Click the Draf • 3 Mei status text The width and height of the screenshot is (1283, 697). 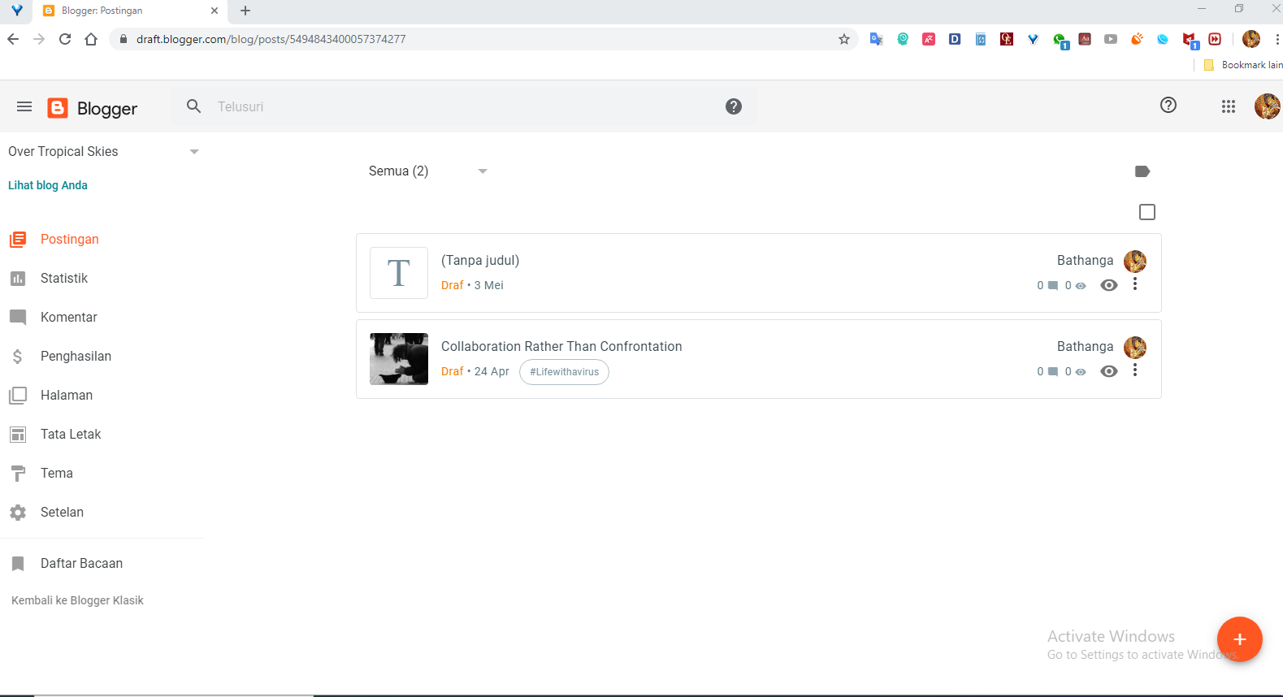coord(472,285)
